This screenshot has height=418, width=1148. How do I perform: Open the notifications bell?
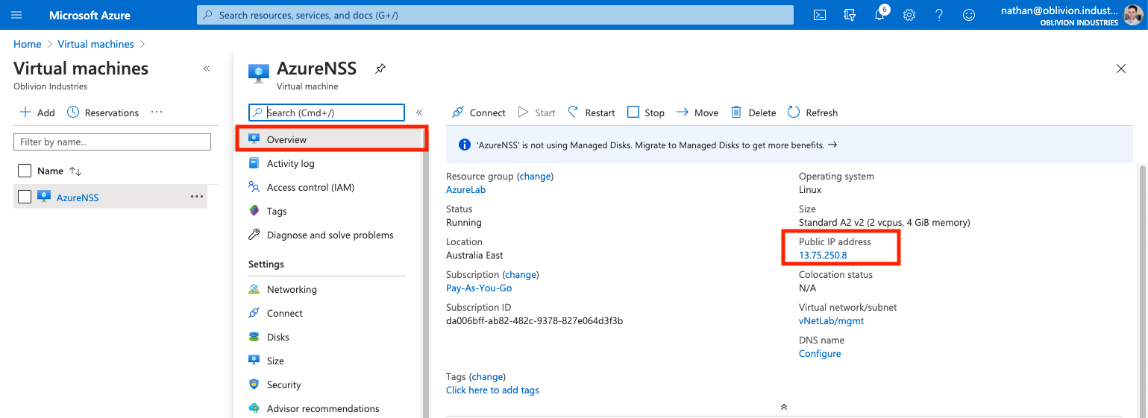[879, 15]
